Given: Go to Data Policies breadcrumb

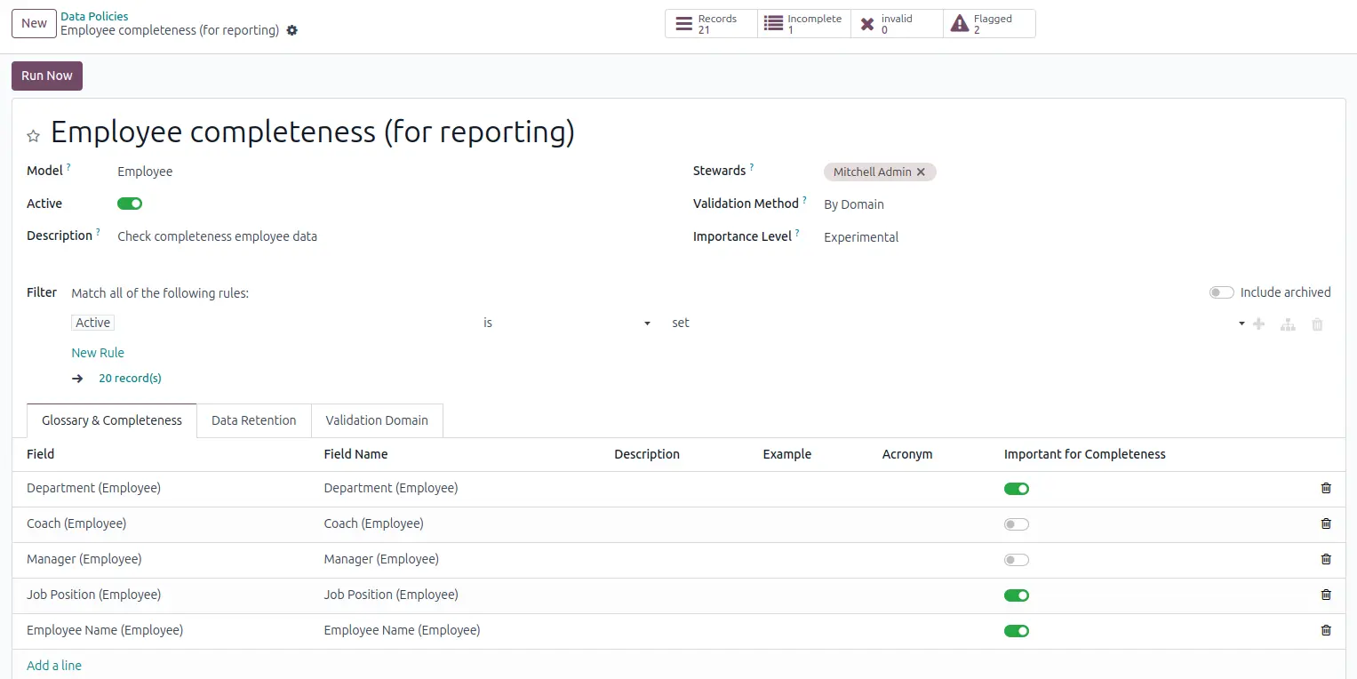Looking at the screenshot, I should [x=94, y=16].
